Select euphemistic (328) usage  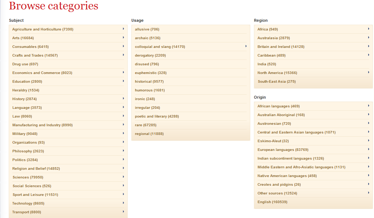point(151,73)
